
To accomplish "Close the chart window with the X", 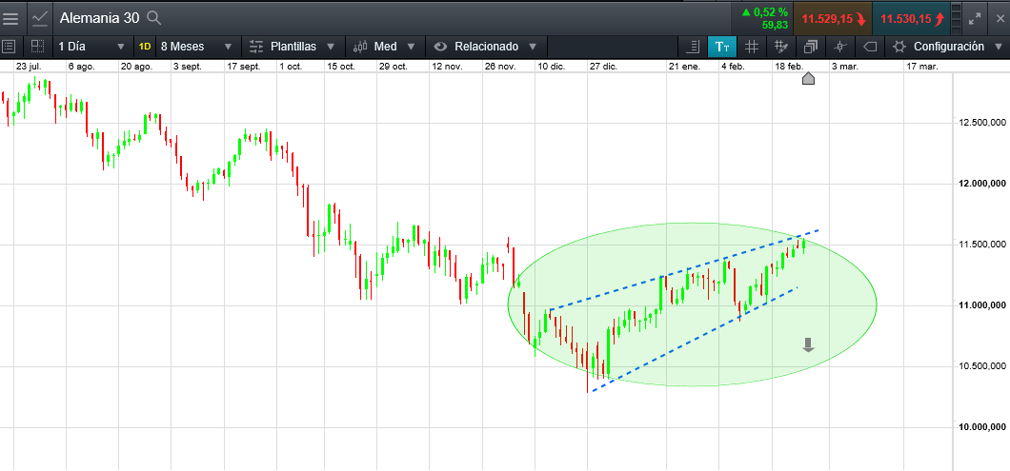I will coord(999,18).
